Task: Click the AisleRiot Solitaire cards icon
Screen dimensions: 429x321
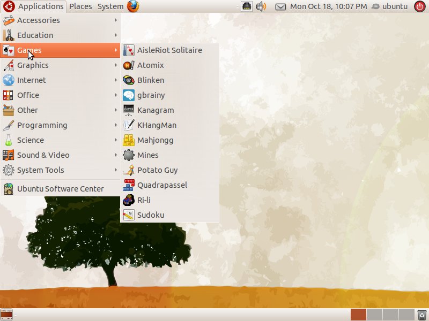Action: [x=129, y=50]
